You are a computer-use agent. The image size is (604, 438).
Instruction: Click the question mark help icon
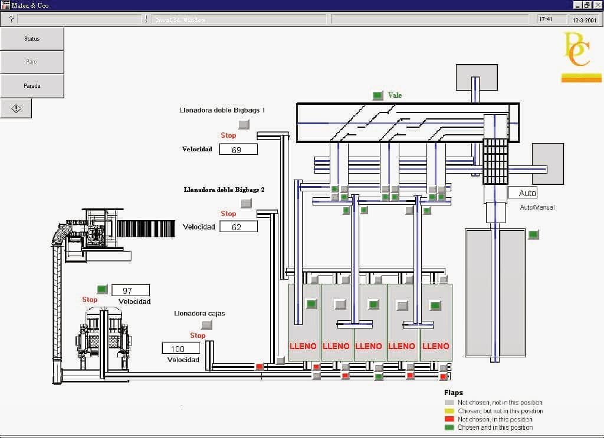[x=11, y=19]
